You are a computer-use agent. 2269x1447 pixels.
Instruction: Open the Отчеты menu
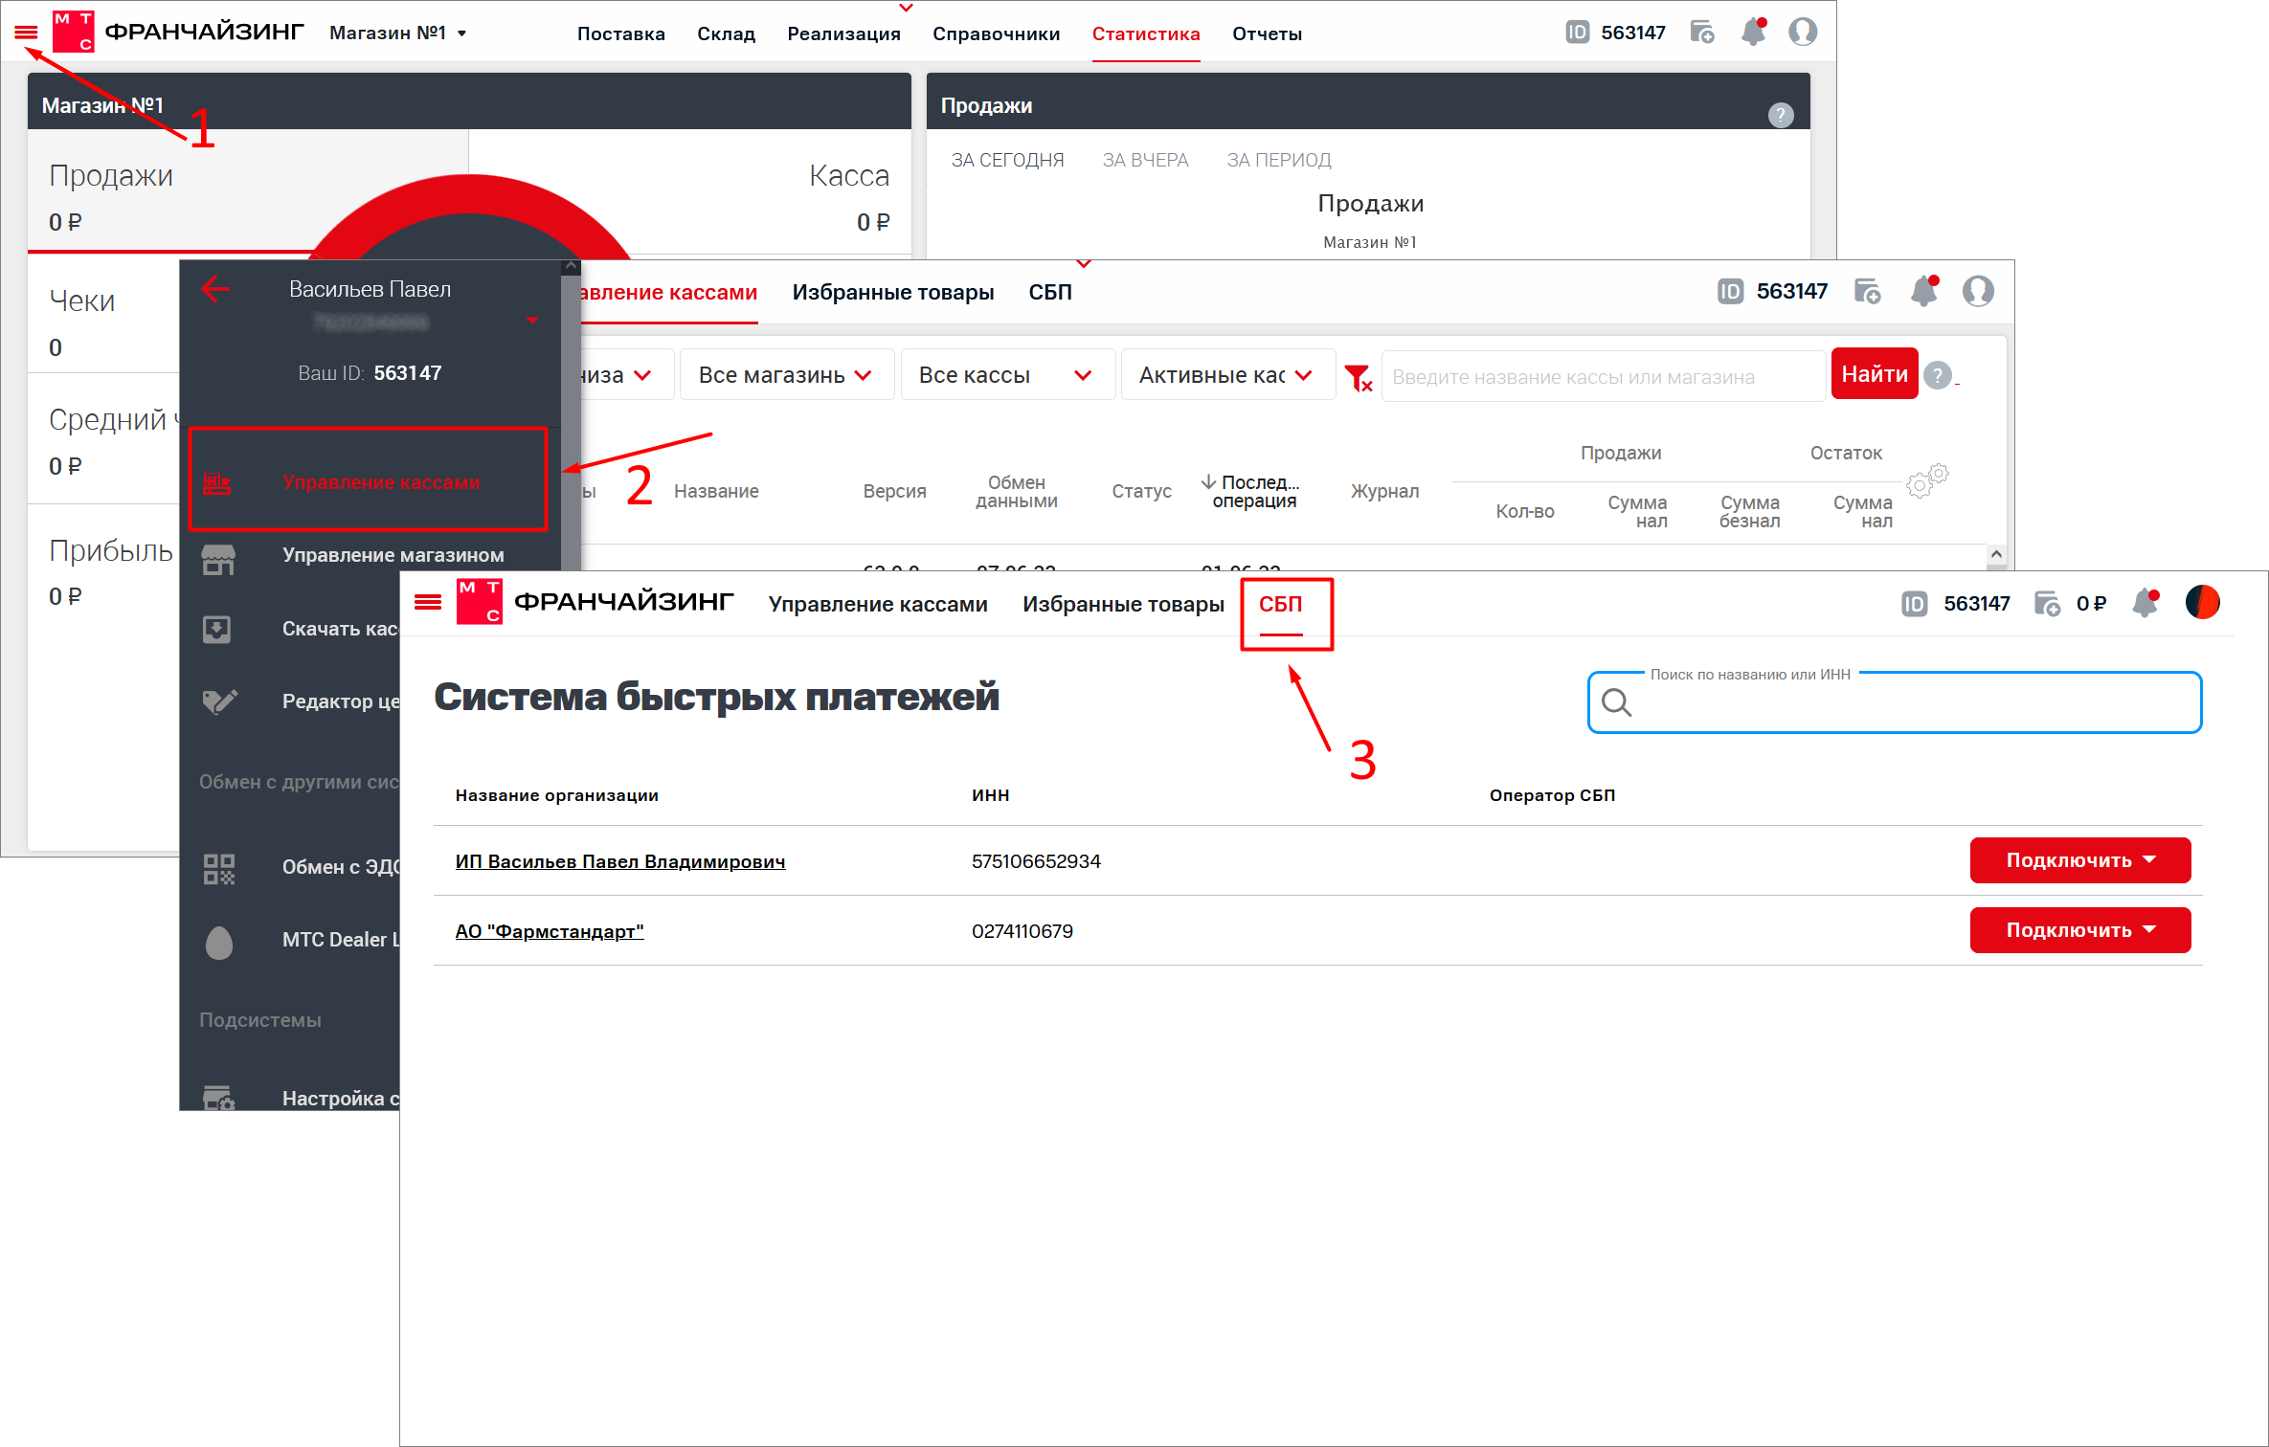pos(1267,33)
